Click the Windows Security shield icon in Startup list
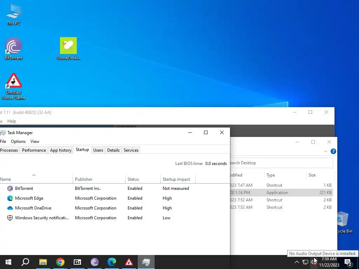Screen dimensions: 359x269 pos(10,218)
